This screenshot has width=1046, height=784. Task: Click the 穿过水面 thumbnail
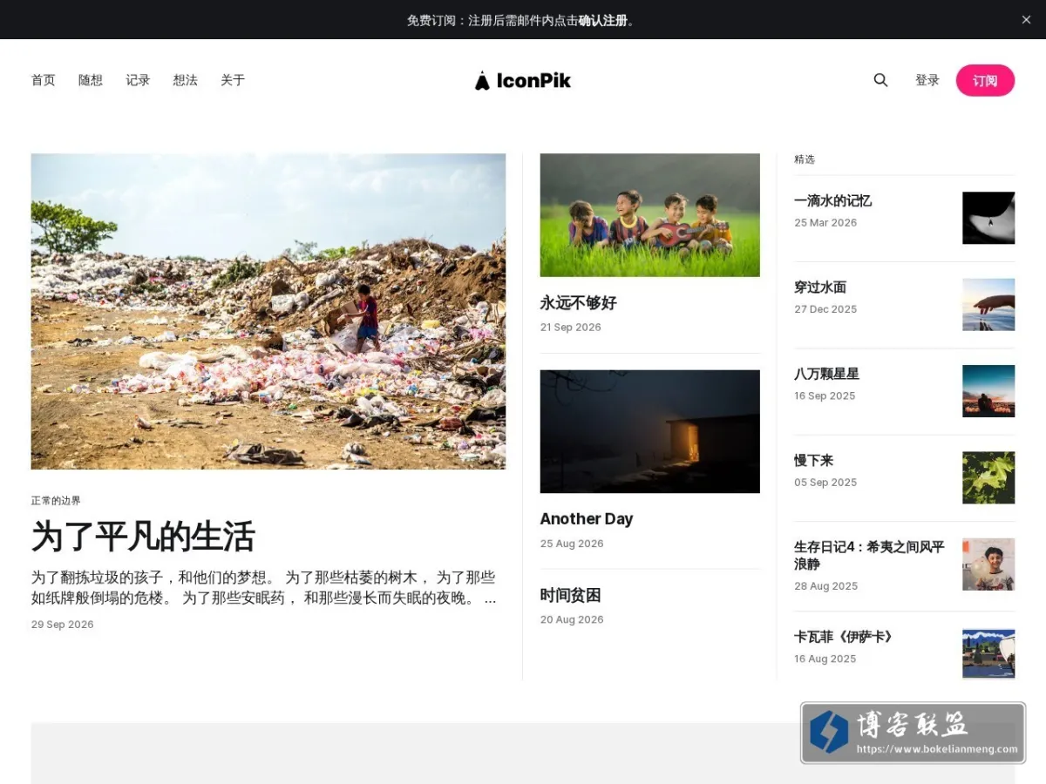click(988, 304)
